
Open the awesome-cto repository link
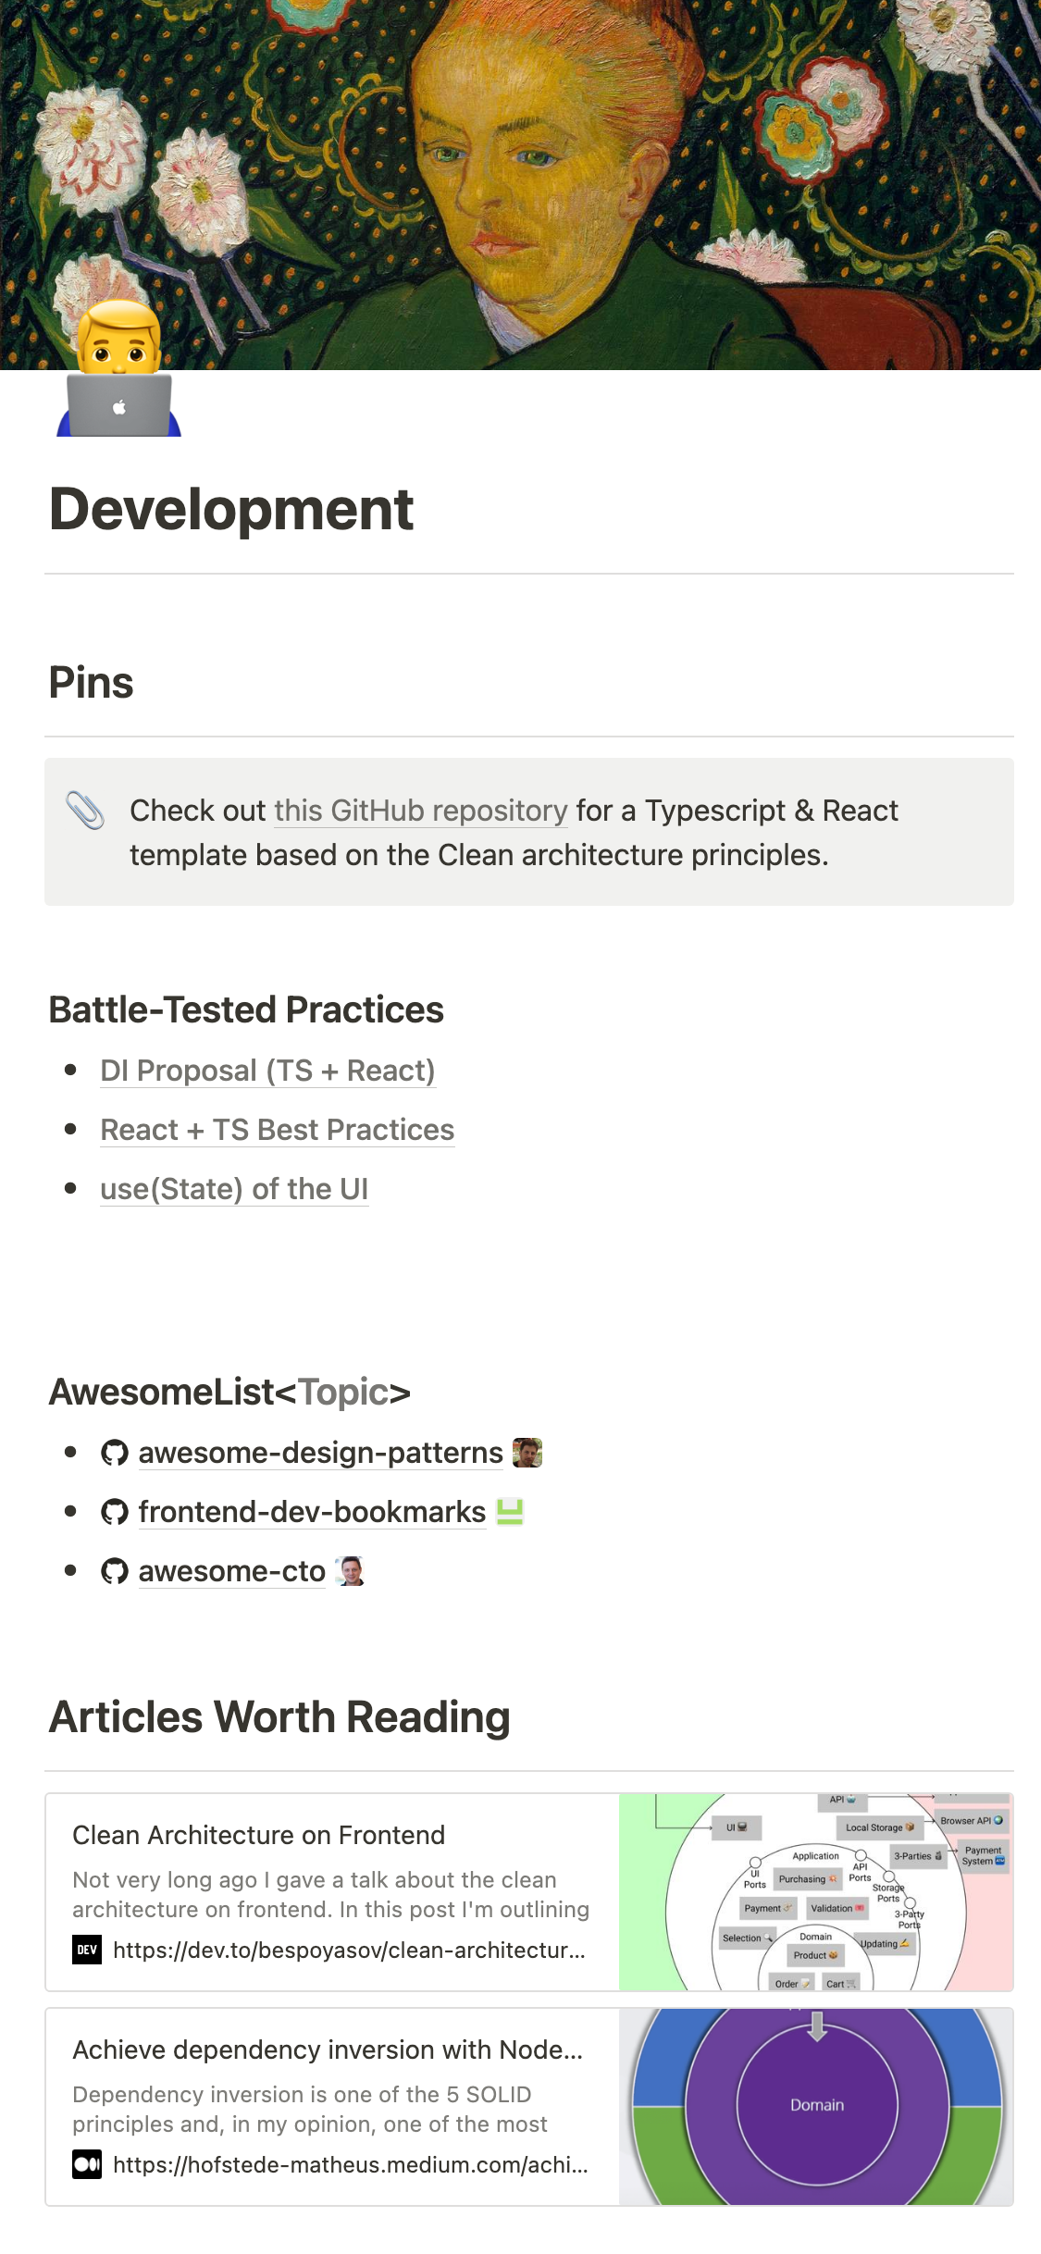click(x=231, y=1572)
